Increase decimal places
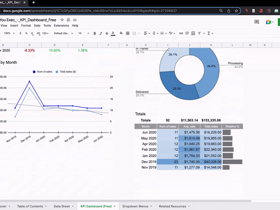Screen dimensions: 280x210 tap(38, 33)
